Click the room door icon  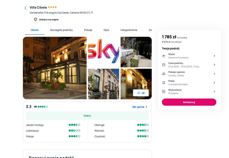pyautogui.click(x=164, y=83)
